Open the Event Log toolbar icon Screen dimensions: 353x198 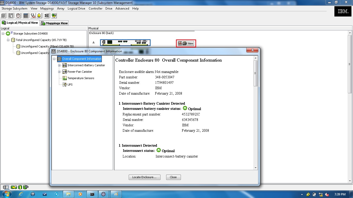[x=26, y=15]
